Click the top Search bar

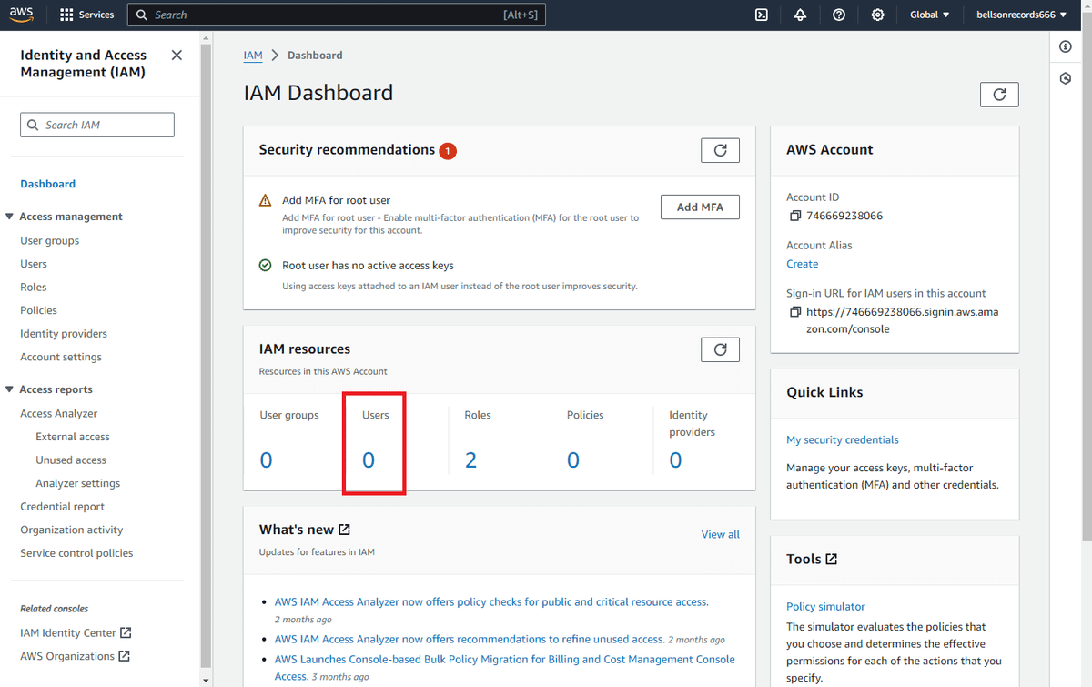pos(337,15)
